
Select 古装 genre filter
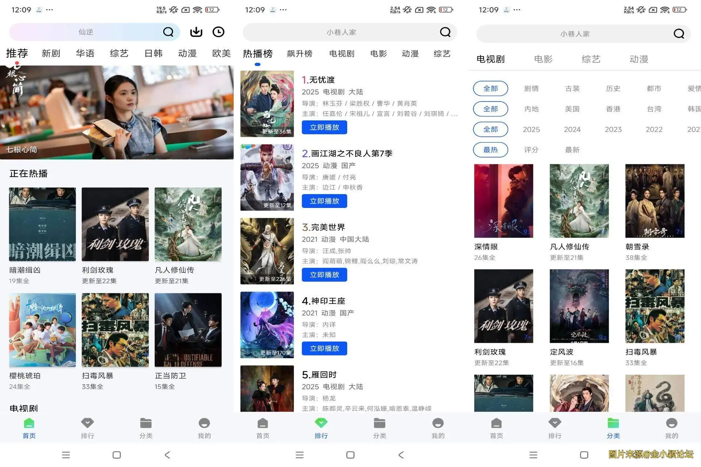coord(572,89)
